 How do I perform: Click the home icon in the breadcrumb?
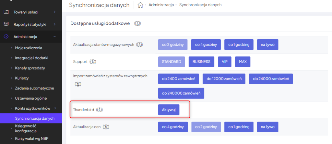(x=140, y=5)
